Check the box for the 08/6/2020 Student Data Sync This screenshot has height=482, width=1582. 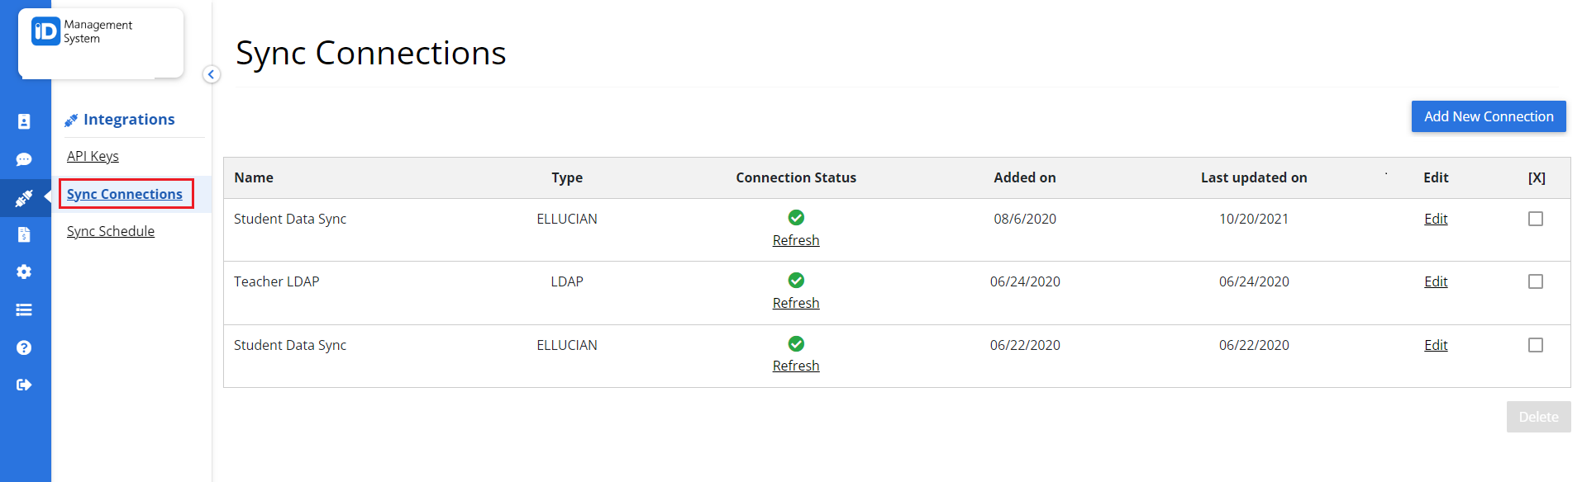[1536, 218]
